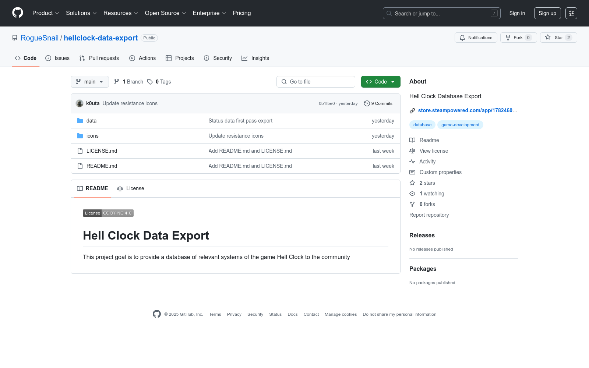The width and height of the screenshot is (589, 368).
Task: Open the k0uta user avatar
Action: [80, 103]
